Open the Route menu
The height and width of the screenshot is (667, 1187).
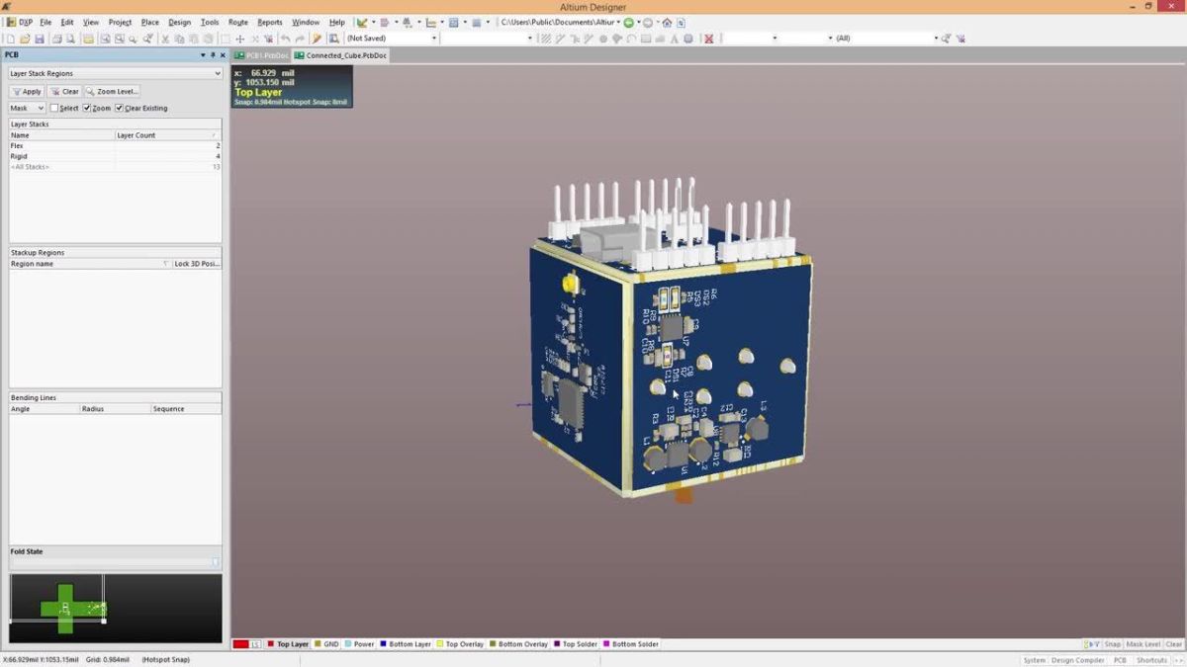click(x=237, y=22)
